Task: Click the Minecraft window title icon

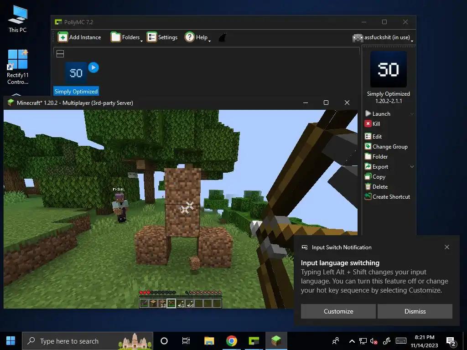Action: [11, 103]
